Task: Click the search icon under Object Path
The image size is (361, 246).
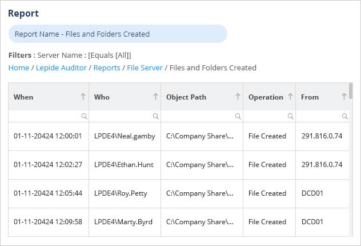Action: coord(238,116)
